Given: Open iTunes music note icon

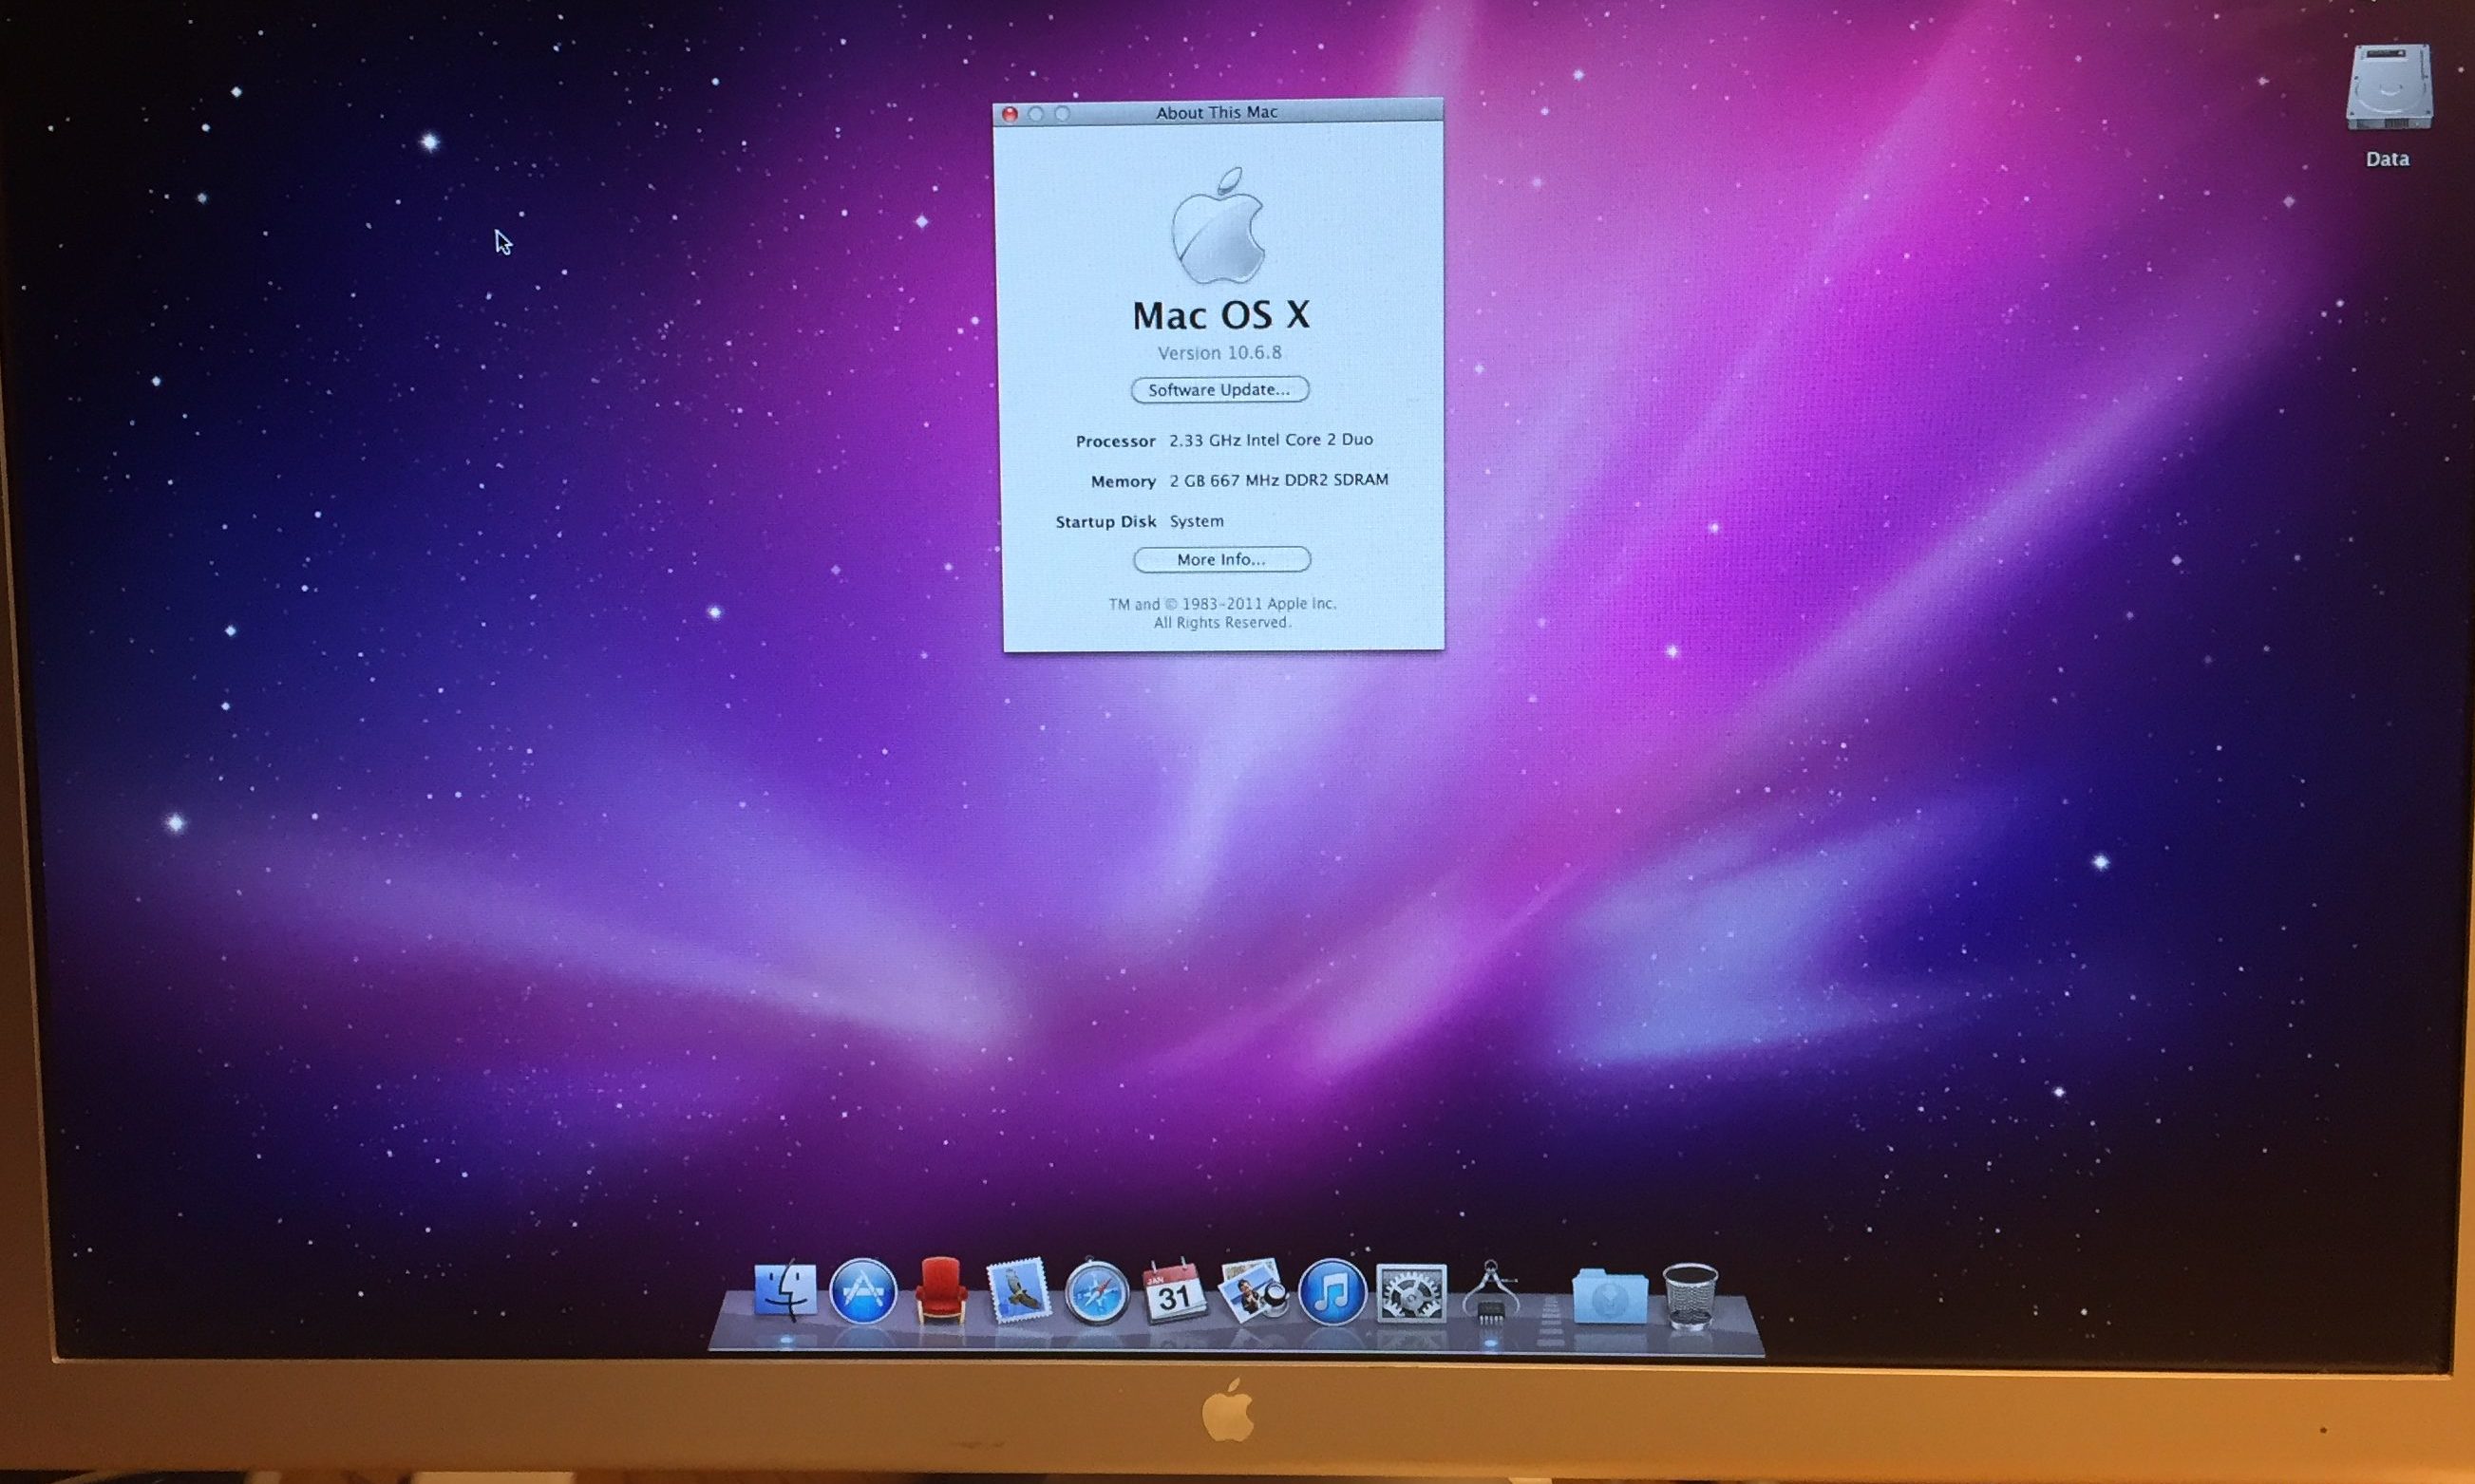Looking at the screenshot, I should [1331, 1292].
